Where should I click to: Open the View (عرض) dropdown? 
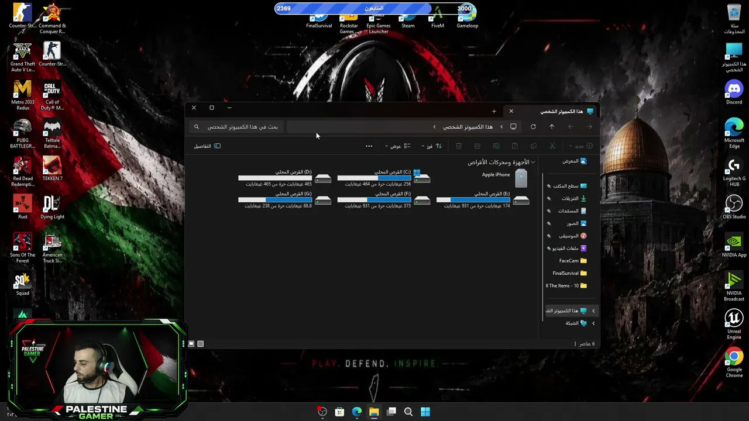(397, 146)
